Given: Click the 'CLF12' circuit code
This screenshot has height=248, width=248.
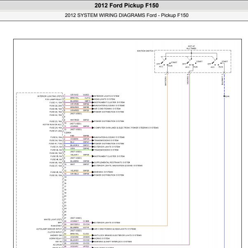Looking at the screenshot, I should click(x=87, y=98).
